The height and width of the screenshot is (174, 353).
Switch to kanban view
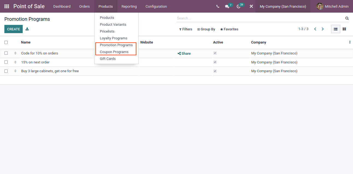[344, 29]
